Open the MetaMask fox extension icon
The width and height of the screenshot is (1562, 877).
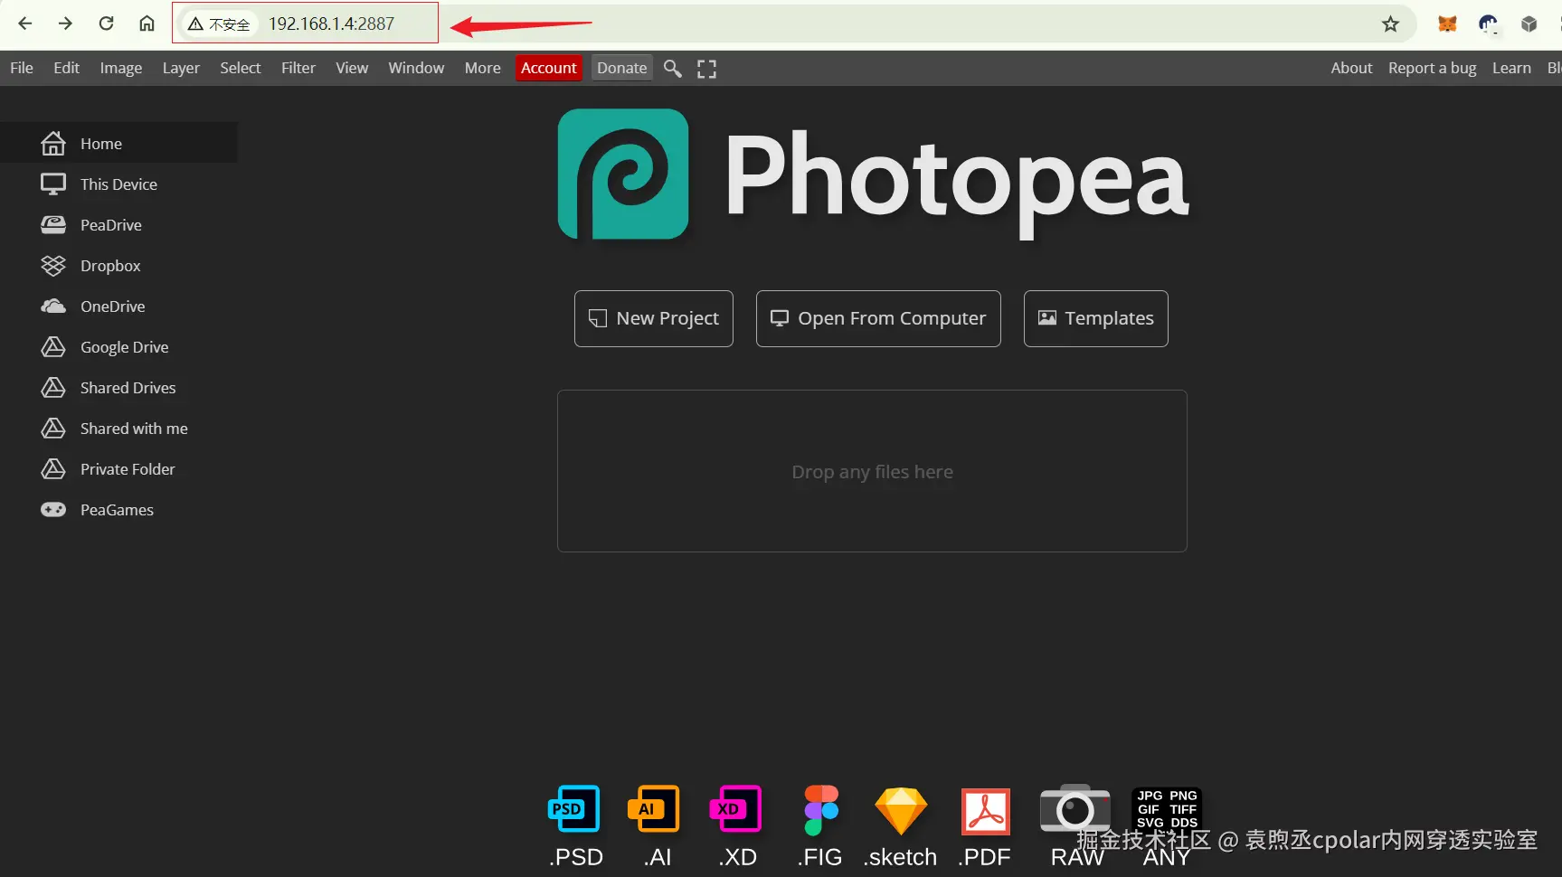1447,24
